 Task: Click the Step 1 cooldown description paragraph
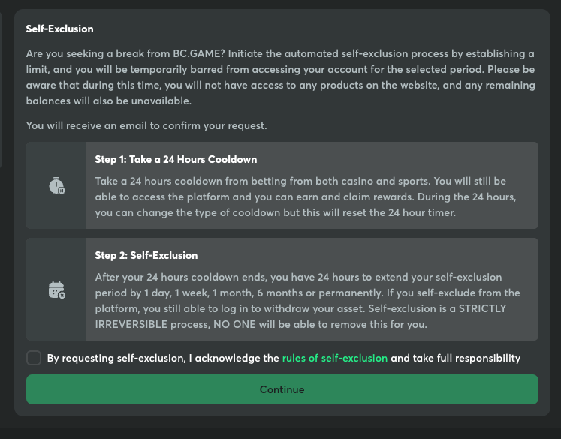pyautogui.click(x=306, y=197)
